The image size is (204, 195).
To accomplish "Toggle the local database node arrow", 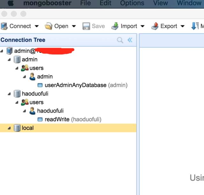I will pos(9,128).
